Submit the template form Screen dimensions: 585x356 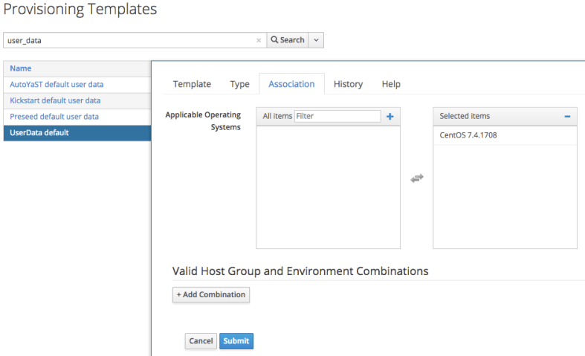coord(236,341)
